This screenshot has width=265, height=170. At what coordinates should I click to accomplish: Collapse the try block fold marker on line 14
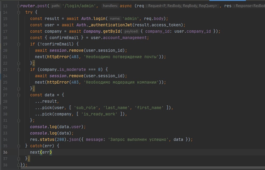pos(19,12)
